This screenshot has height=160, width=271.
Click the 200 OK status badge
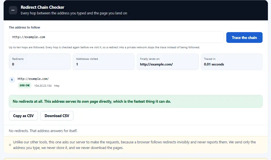click(x=25, y=85)
